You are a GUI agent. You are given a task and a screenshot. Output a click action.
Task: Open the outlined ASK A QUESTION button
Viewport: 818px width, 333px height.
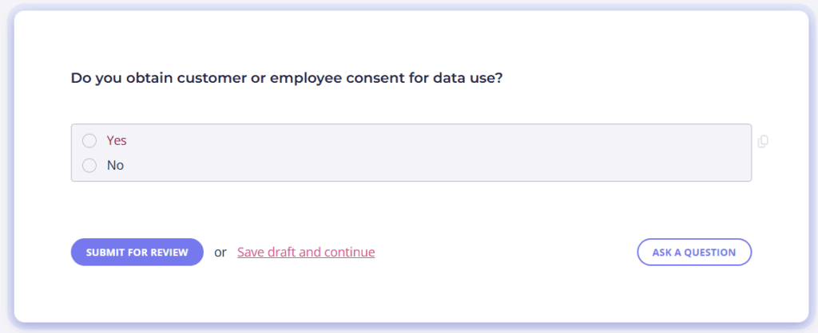click(x=694, y=253)
